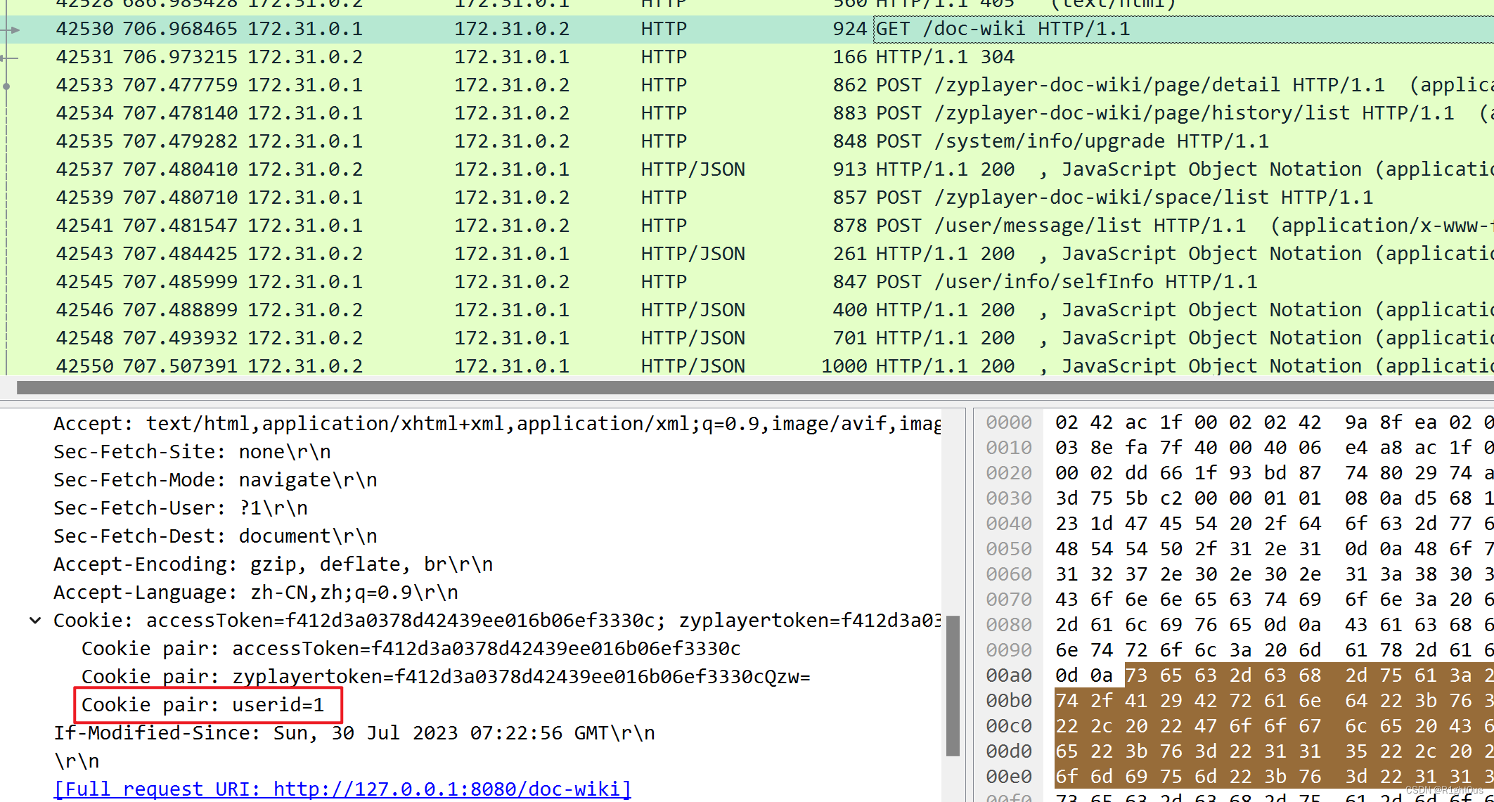
Task: Select packet 42548 HTTP/JSON length 701 row
Action: 747,338
